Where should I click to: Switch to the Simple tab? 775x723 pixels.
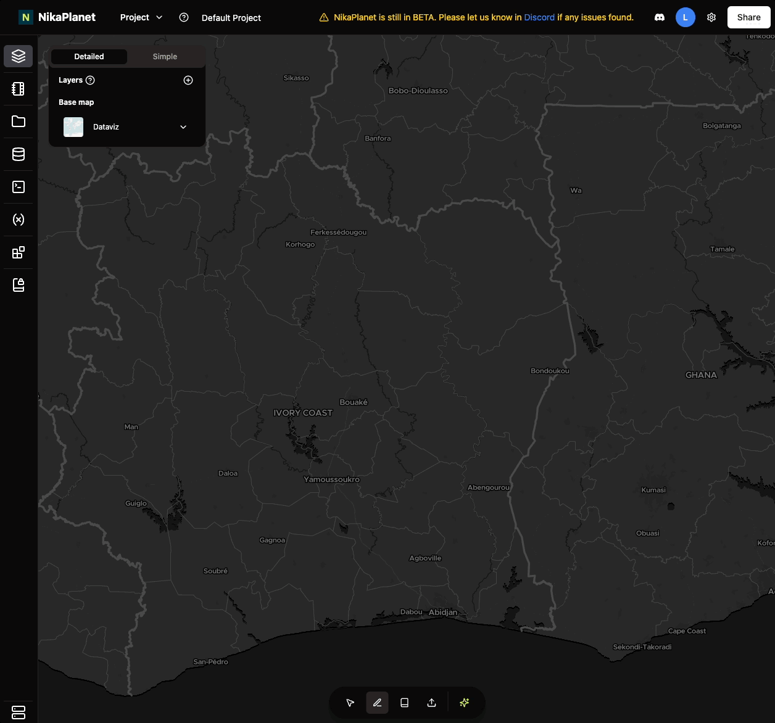point(165,56)
